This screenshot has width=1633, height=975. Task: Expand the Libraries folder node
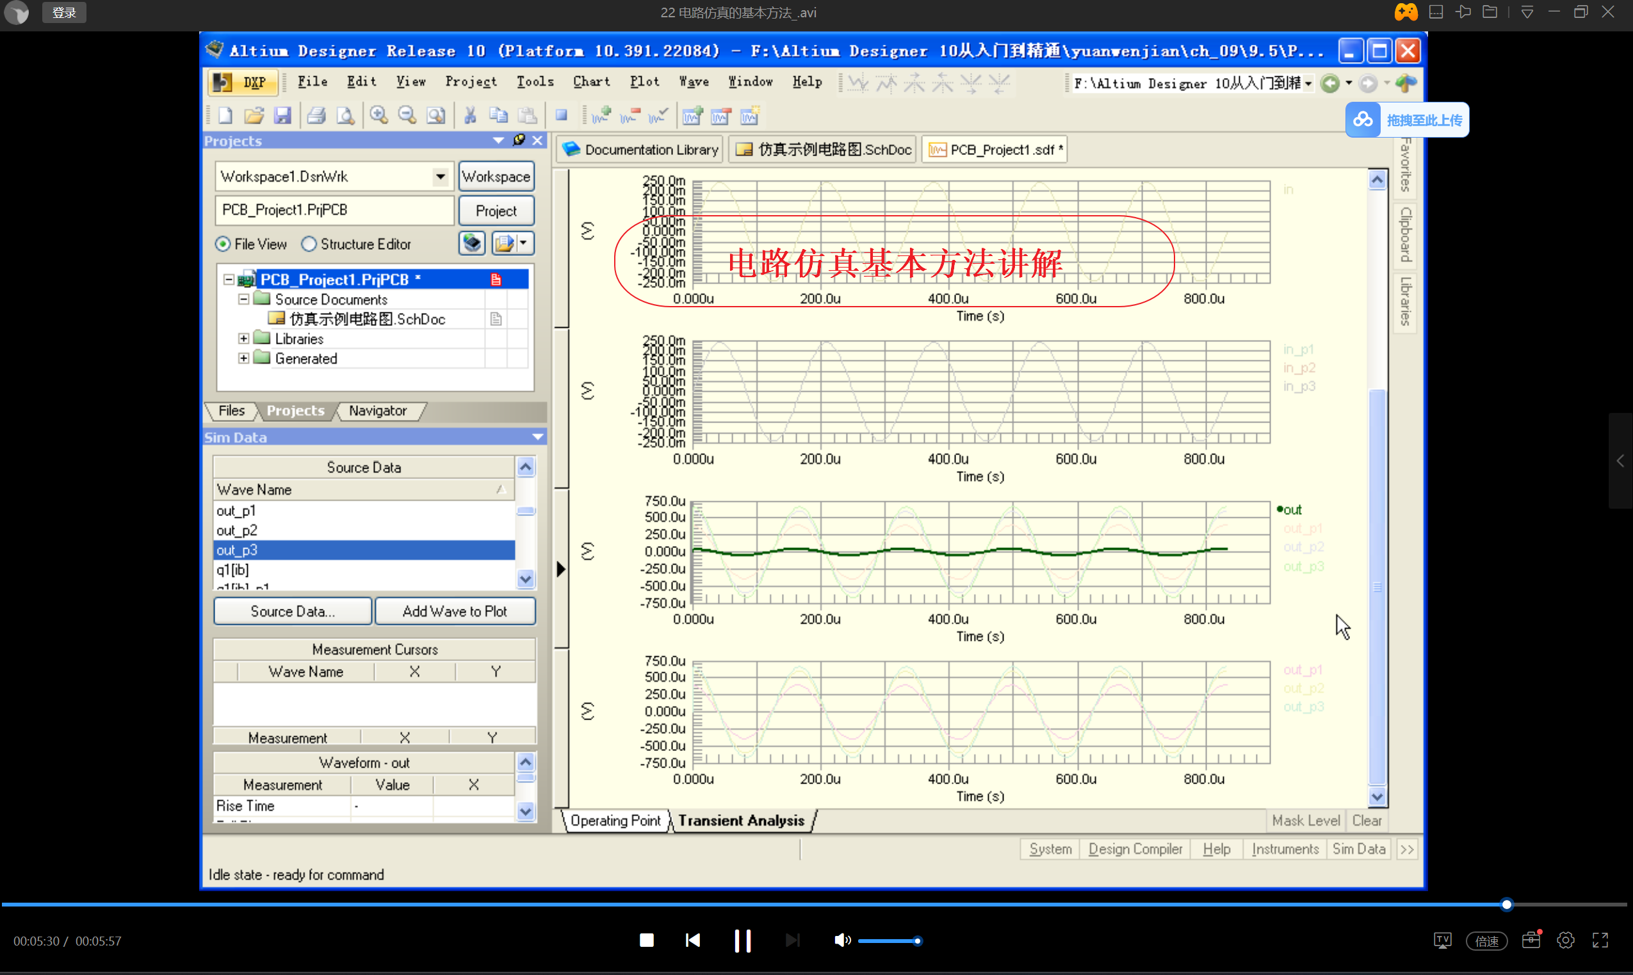(243, 339)
